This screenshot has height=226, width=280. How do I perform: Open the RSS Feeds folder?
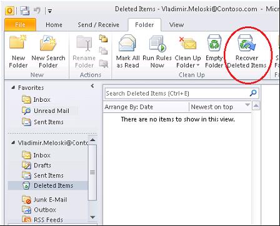pos(42,220)
